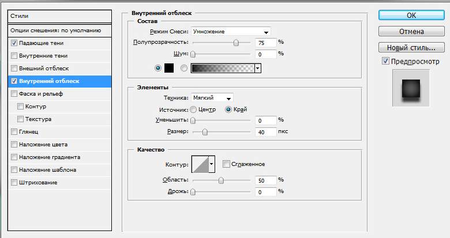Image resolution: width=450 pixels, height=238 pixels.
Task: Open the Штрихование style settings
Action: [38, 182]
